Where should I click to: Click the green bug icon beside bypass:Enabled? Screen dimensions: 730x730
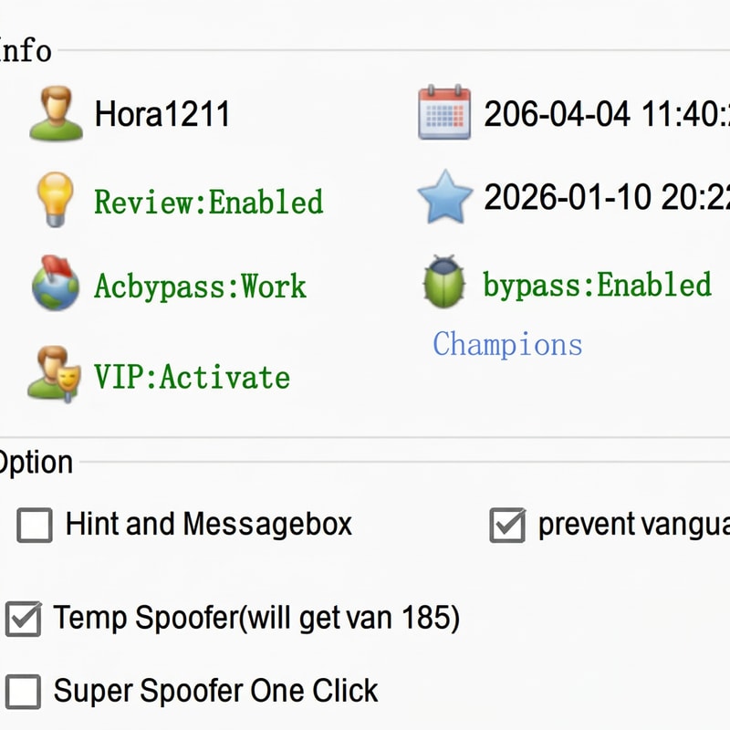click(444, 283)
